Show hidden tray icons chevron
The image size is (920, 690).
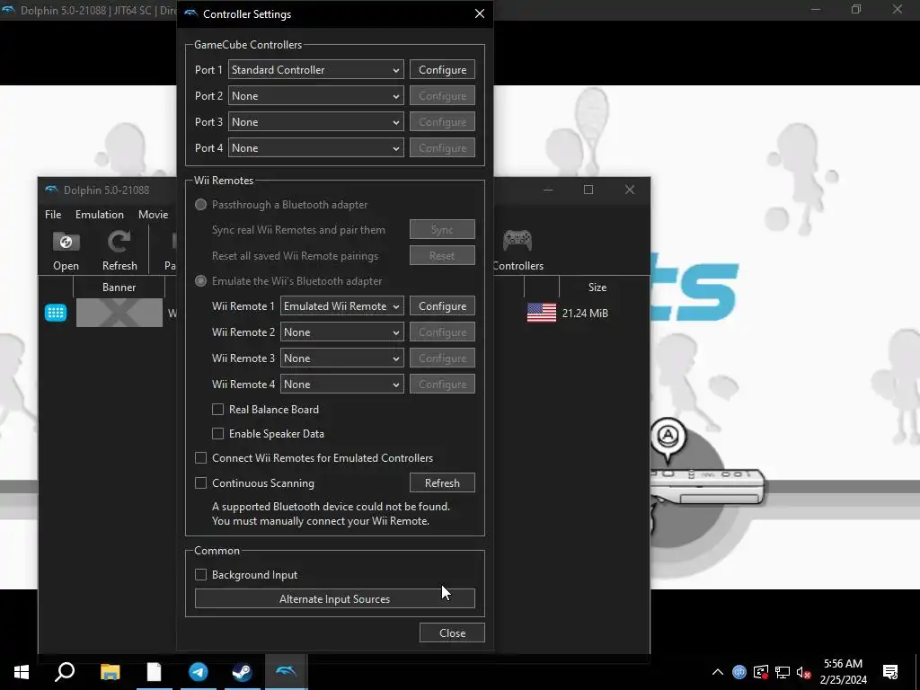[x=718, y=672]
